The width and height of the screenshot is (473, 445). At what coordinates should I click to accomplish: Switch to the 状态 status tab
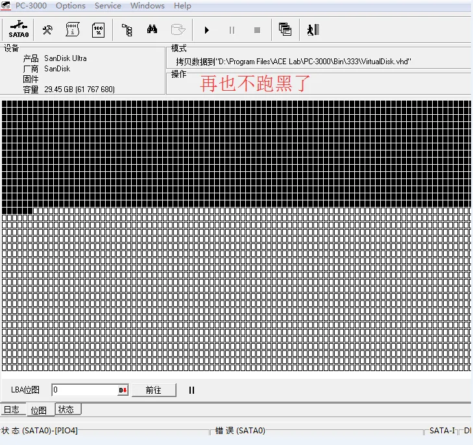tap(66, 409)
